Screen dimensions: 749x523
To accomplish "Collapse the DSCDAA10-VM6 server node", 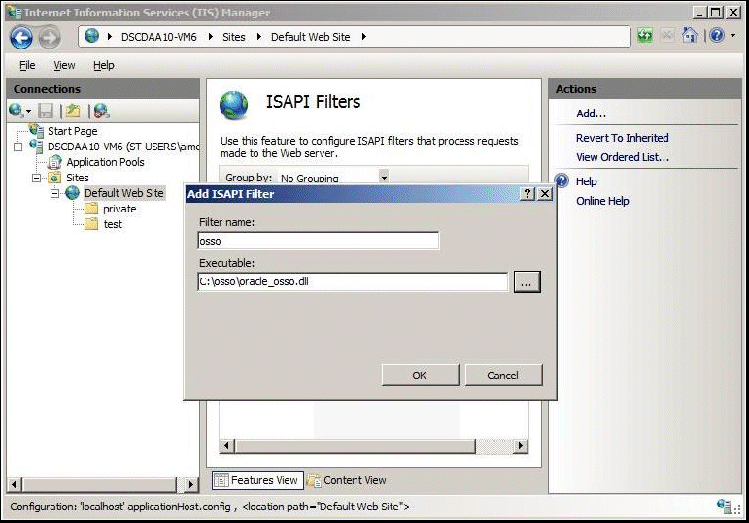I will coord(17,147).
